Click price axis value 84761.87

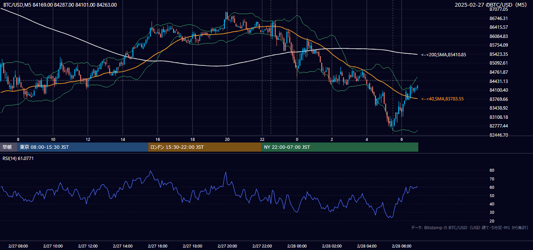pos(498,72)
